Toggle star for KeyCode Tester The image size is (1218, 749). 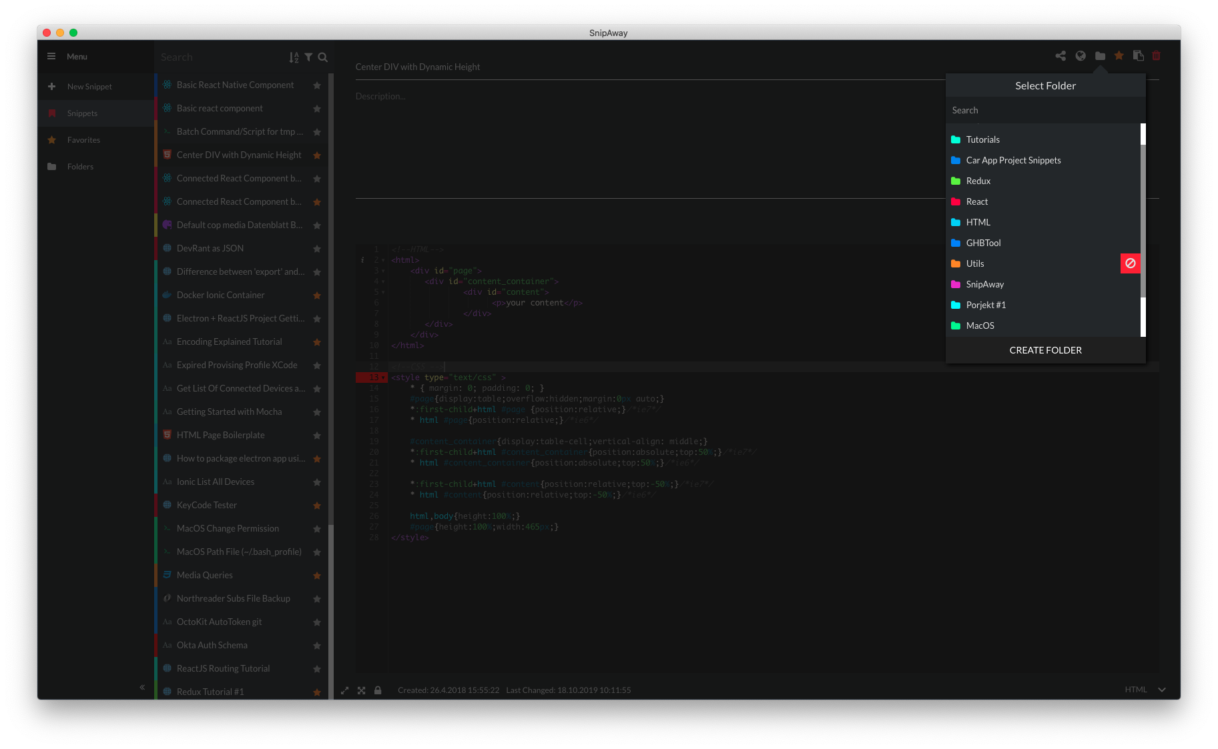(317, 506)
